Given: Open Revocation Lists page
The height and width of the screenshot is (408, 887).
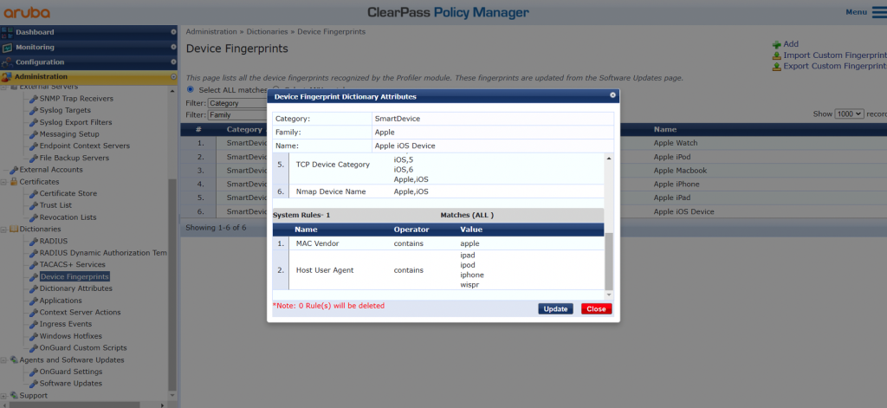Looking at the screenshot, I should 68,217.
